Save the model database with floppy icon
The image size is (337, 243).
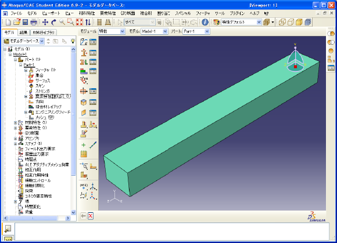point(26,22)
